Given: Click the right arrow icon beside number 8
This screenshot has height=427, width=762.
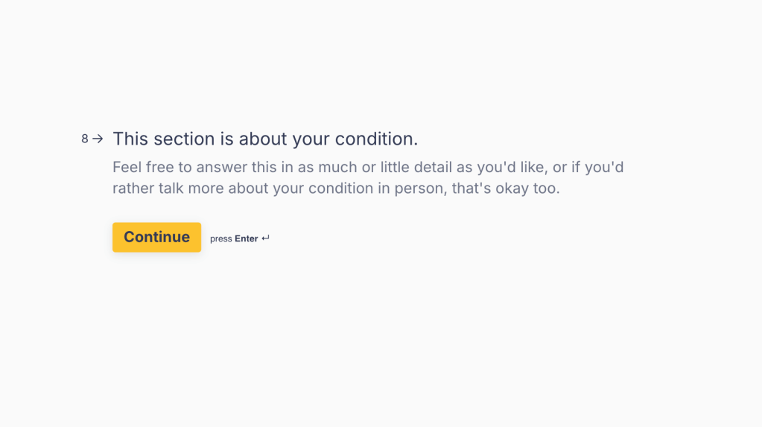Looking at the screenshot, I should 98,139.
